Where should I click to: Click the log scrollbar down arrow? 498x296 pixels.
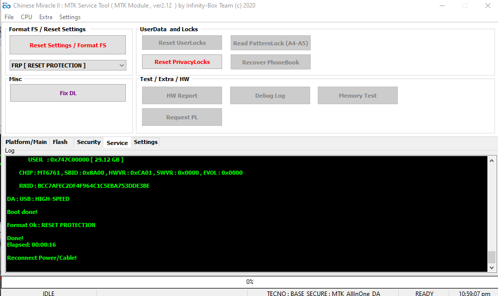(491, 268)
